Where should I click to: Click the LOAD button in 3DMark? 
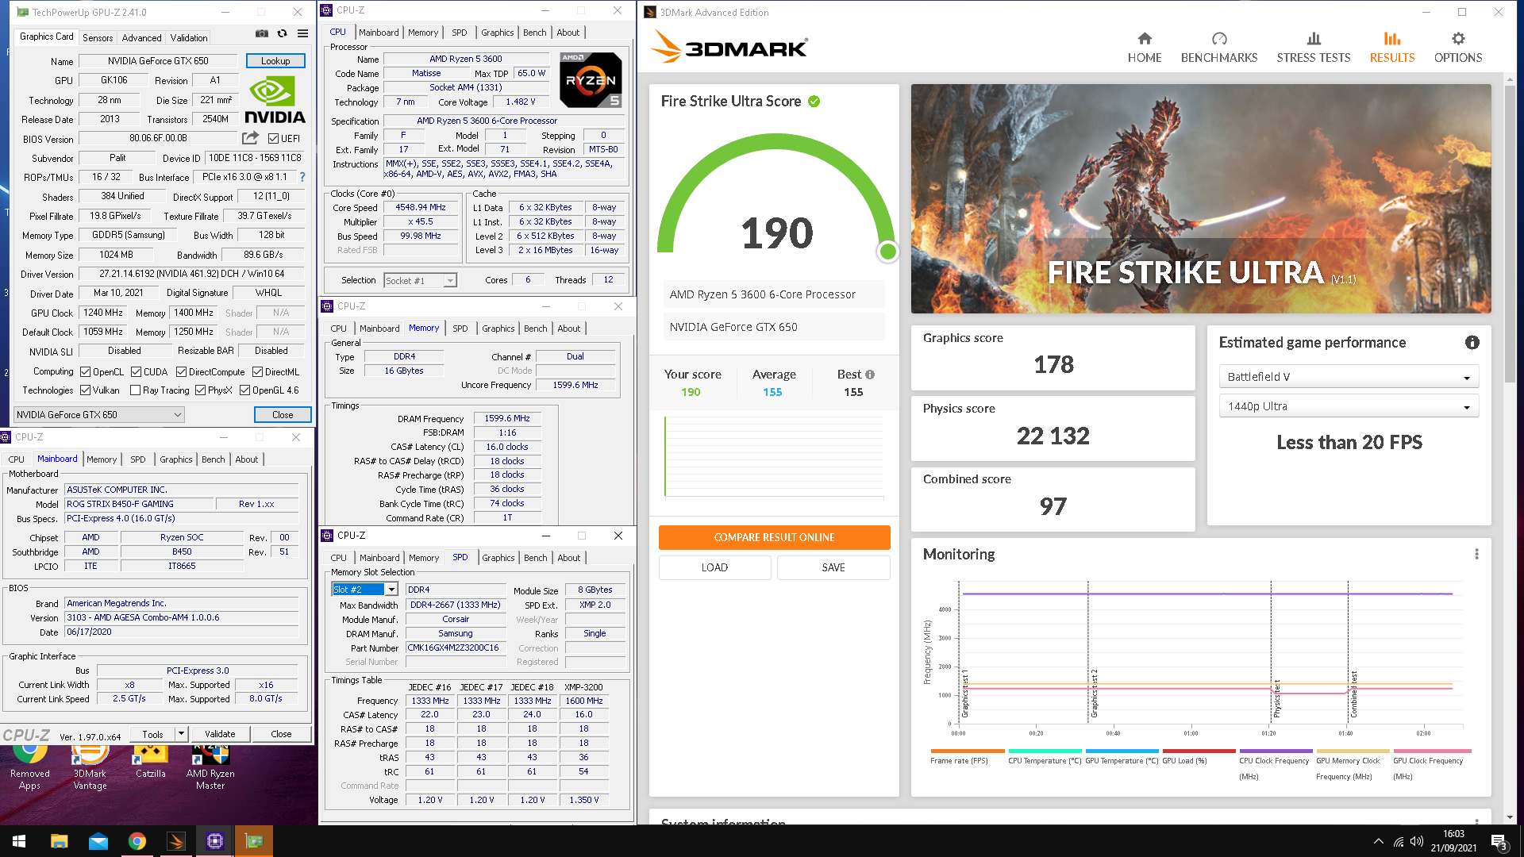coord(714,567)
